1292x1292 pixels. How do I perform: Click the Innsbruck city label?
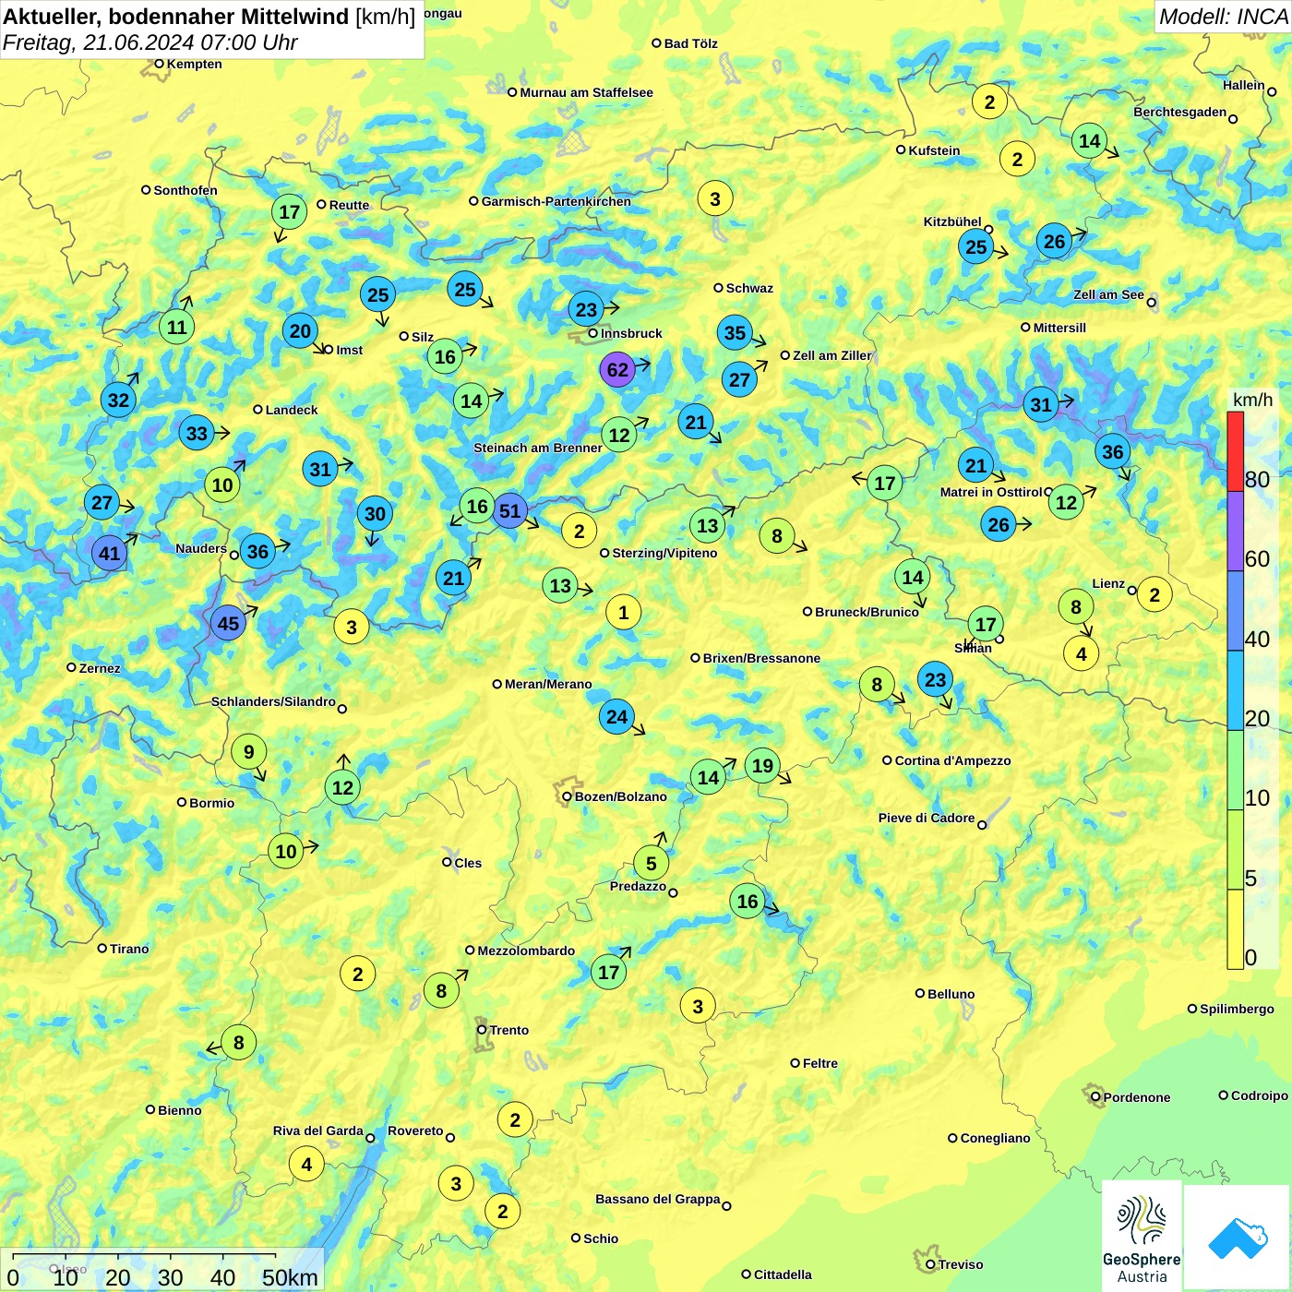click(x=631, y=333)
